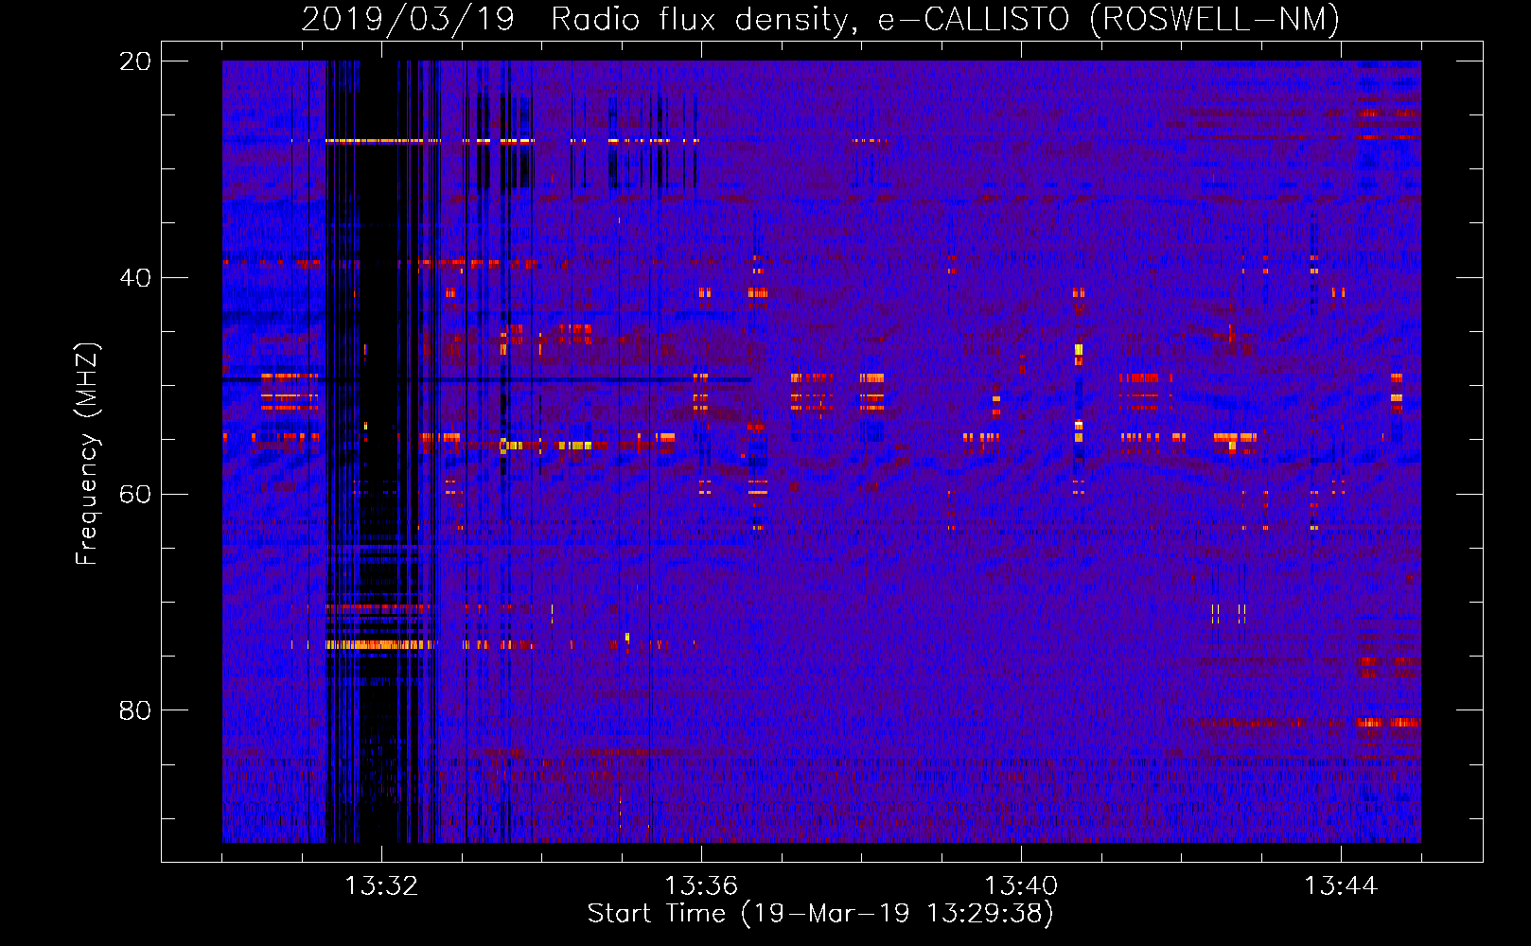Click the y-axis tick label "40"
1531x946 pixels.
click(134, 278)
